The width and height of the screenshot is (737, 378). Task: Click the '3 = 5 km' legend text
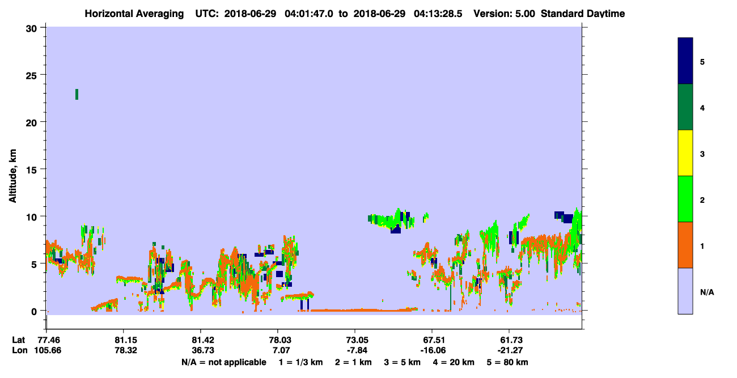coord(403,362)
